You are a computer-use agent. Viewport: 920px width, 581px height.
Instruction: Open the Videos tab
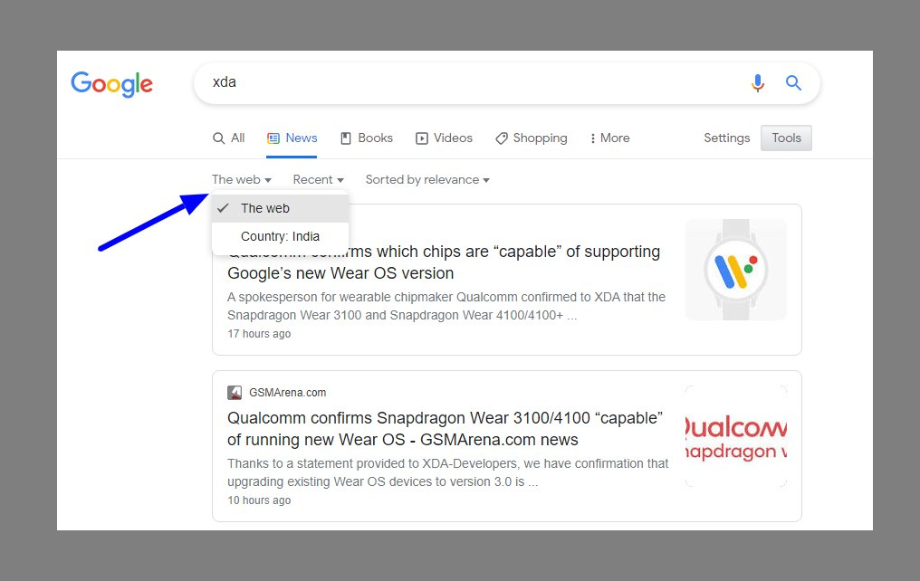point(445,138)
